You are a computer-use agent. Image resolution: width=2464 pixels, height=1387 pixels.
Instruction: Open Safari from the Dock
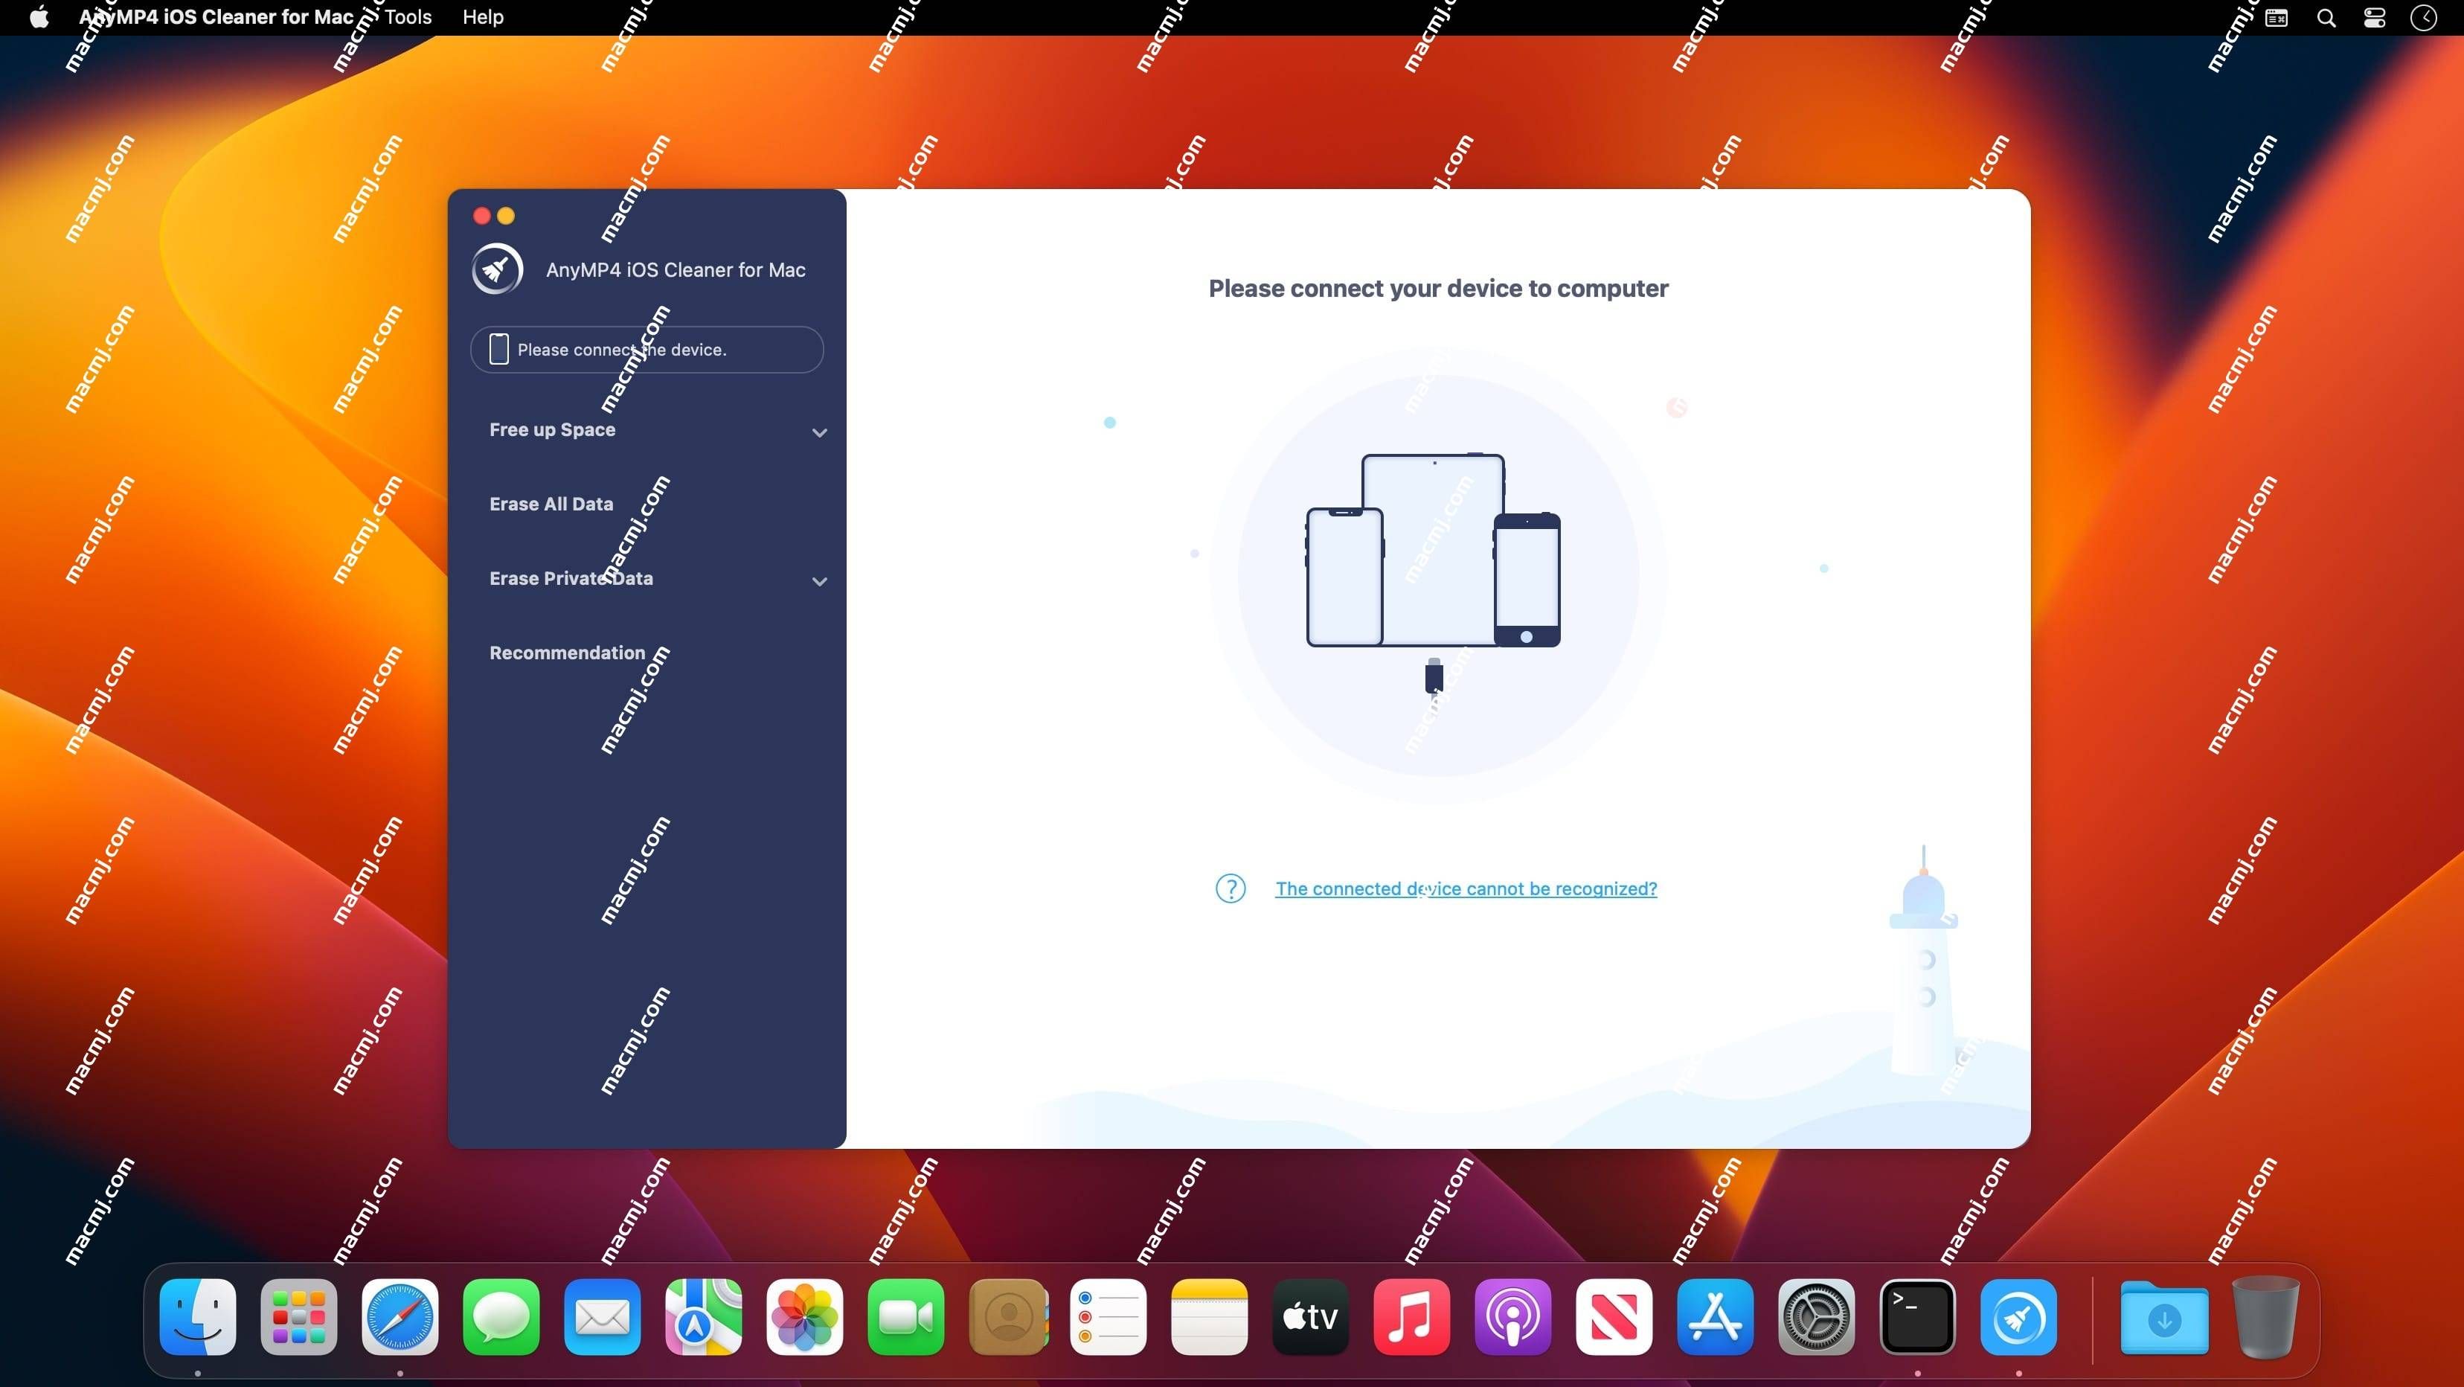[x=400, y=1316]
